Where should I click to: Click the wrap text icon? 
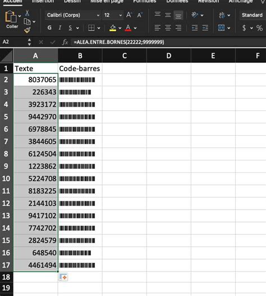pos(222,15)
